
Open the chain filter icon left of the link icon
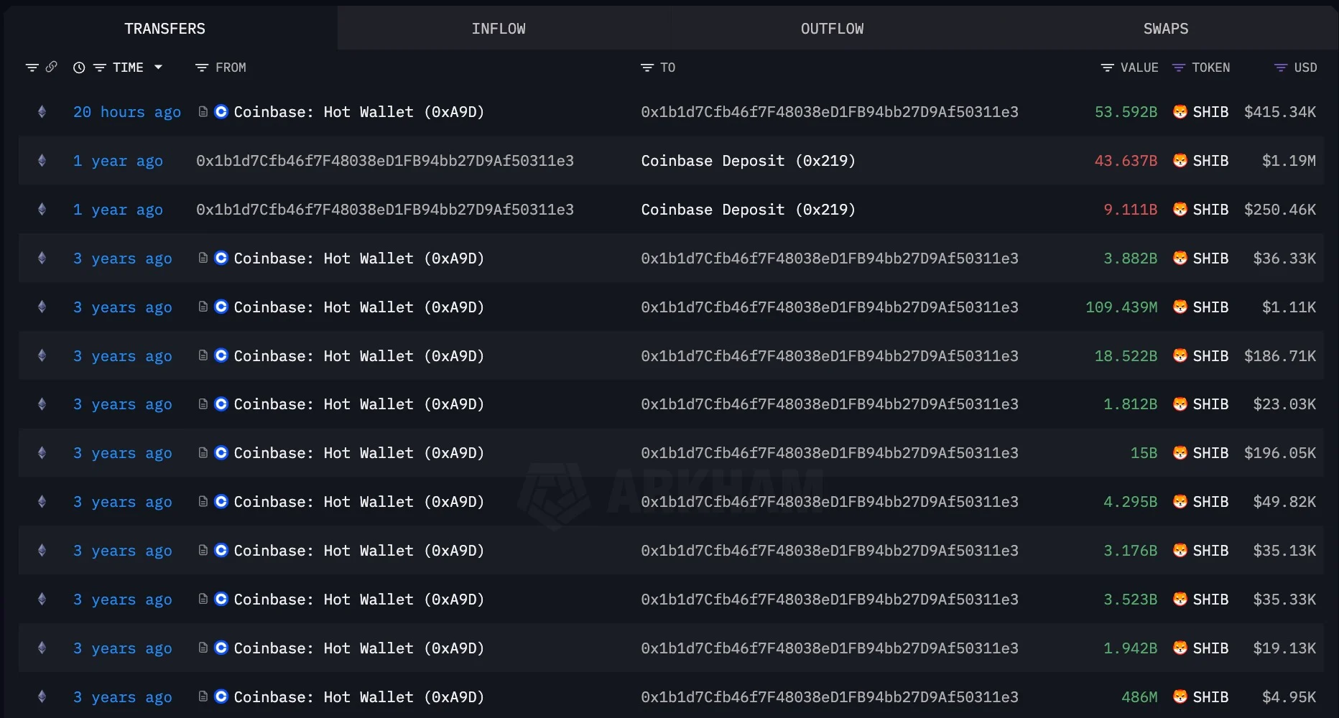(32, 67)
